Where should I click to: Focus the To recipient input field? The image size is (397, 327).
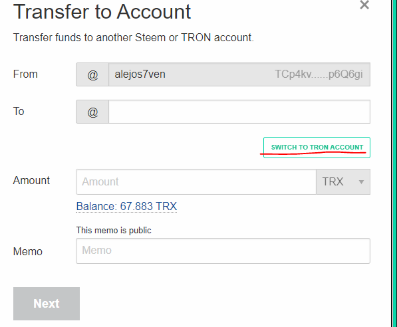(239, 112)
